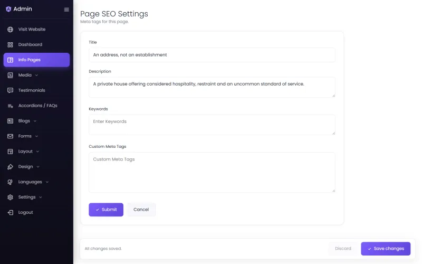The height and width of the screenshot is (264, 422).
Task: Click the Dashboard grid icon
Action: coord(10,45)
